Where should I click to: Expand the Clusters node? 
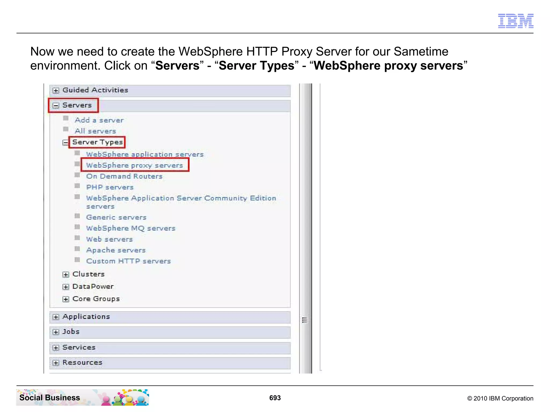click(66, 274)
